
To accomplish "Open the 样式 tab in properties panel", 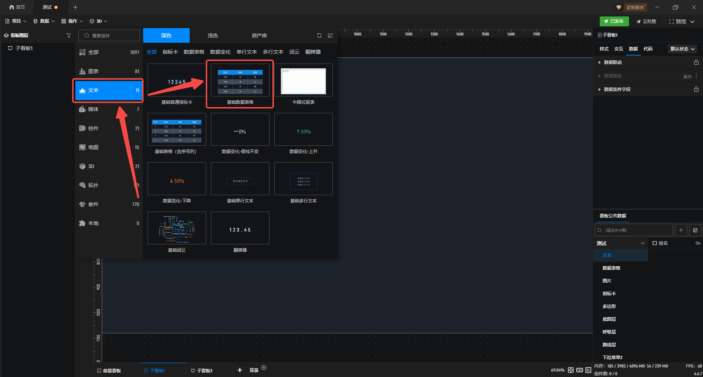I will (x=604, y=49).
